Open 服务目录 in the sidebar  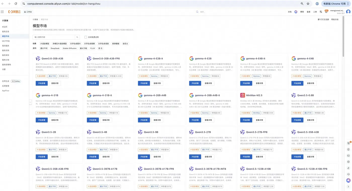pyautogui.click(x=6, y=31)
